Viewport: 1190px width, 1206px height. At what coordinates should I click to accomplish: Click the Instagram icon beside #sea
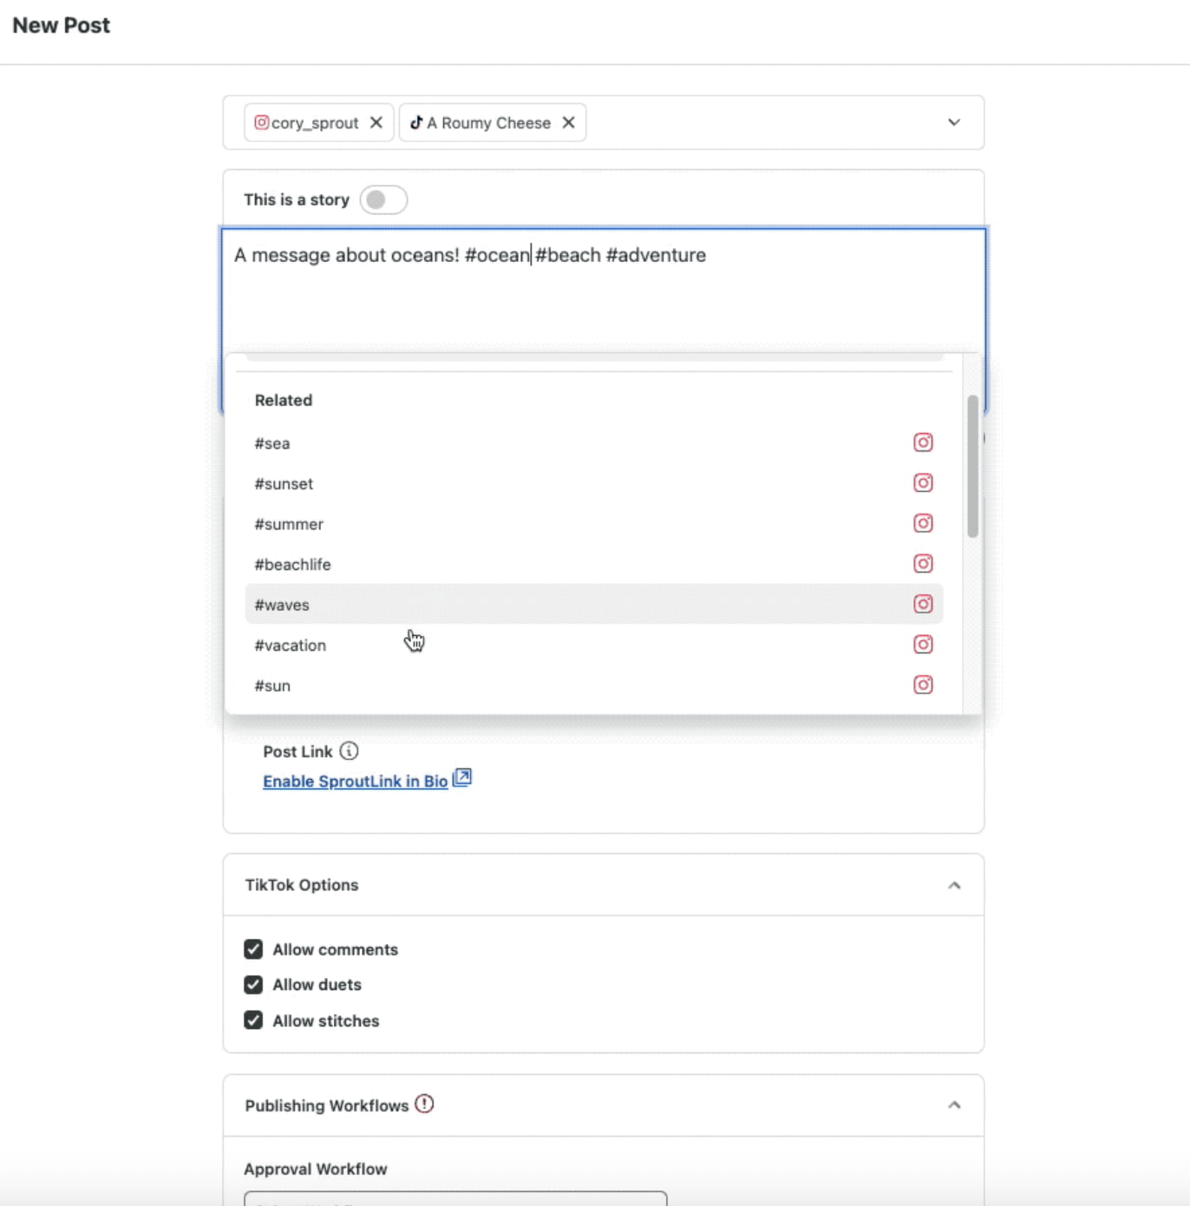click(x=923, y=442)
